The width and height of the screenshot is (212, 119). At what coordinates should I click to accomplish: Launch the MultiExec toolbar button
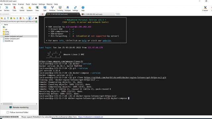click(52, 9)
